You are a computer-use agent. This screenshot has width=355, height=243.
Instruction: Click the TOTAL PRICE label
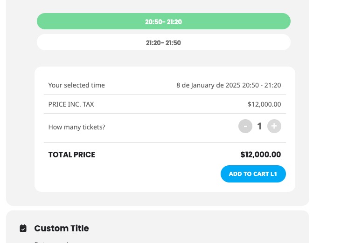(x=72, y=155)
